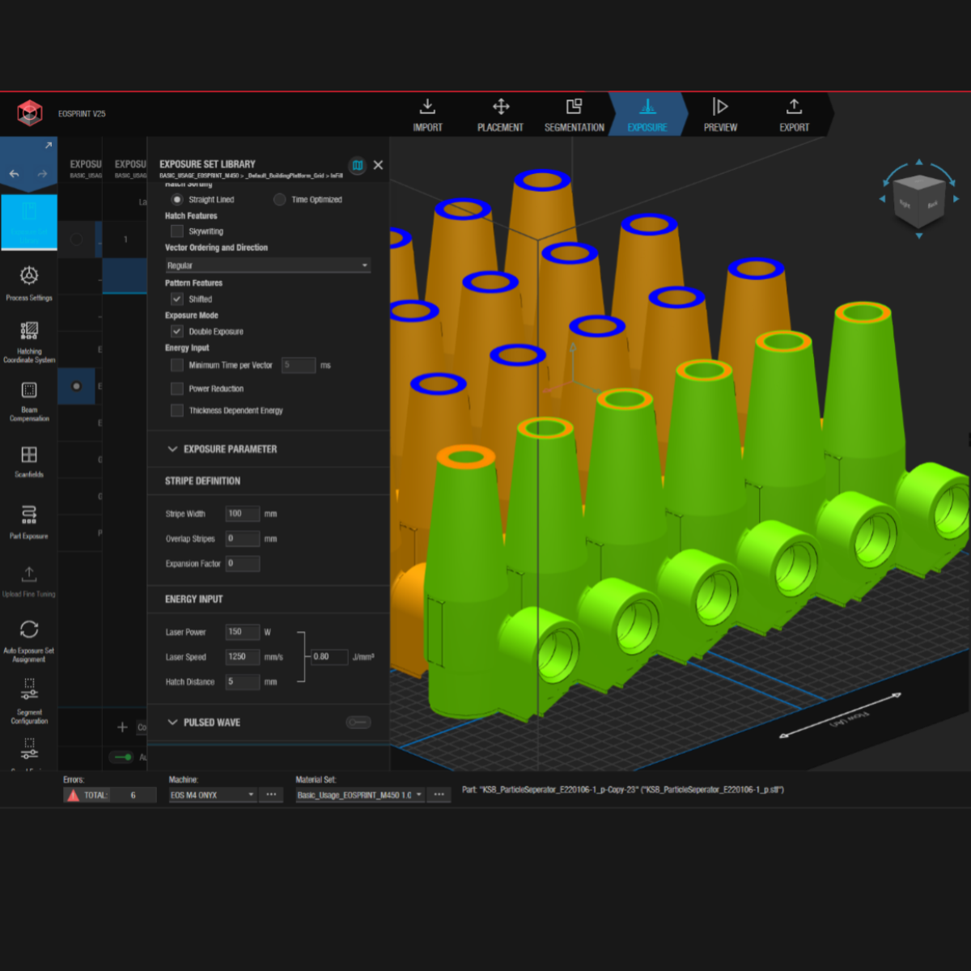Enable Minimum Time per Vector checkbox

click(x=176, y=365)
